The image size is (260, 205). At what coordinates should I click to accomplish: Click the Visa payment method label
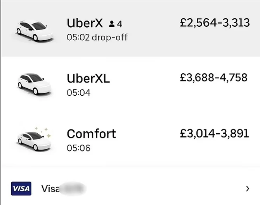(50, 189)
